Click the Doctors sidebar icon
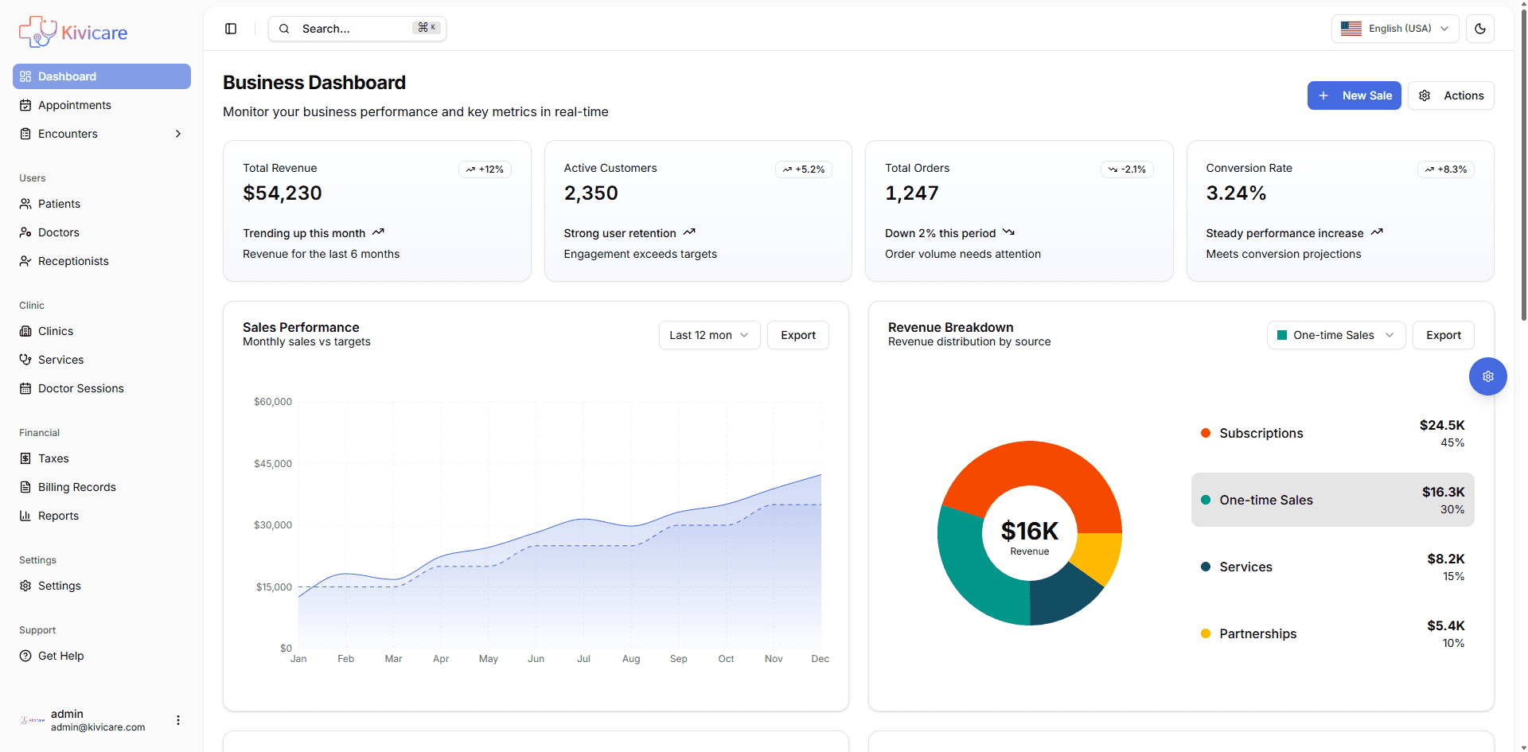Image resolution: width=1528 pixels, height=752 pixels. [x=25, y=232]
